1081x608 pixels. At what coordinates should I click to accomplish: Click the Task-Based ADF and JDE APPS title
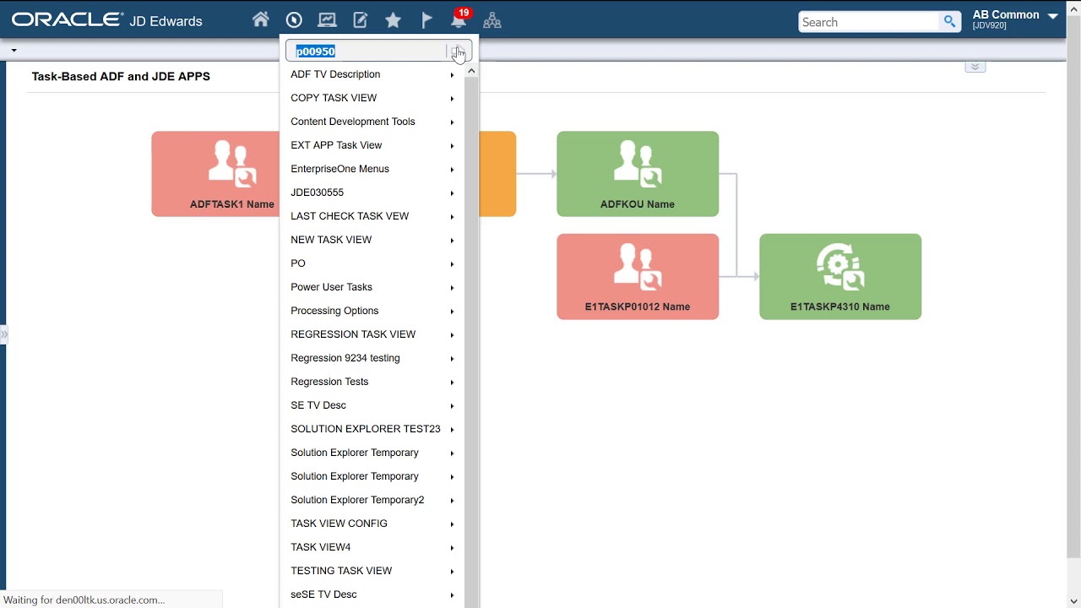tap(121, 76)
